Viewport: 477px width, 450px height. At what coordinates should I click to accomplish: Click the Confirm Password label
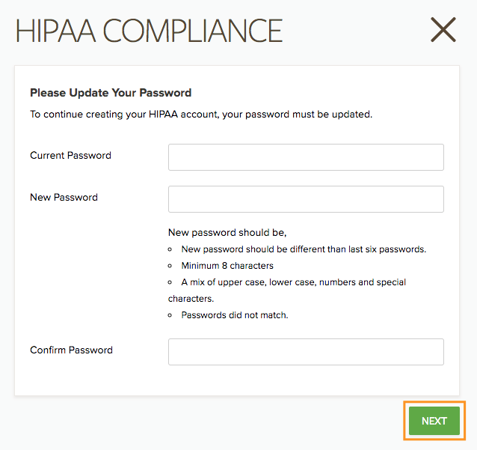click(71, 350)
